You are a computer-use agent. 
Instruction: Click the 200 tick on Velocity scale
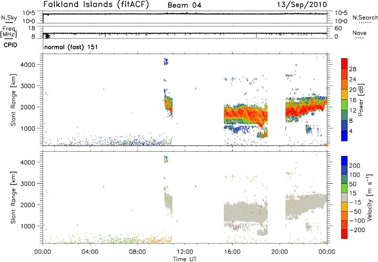click(355, 166)
